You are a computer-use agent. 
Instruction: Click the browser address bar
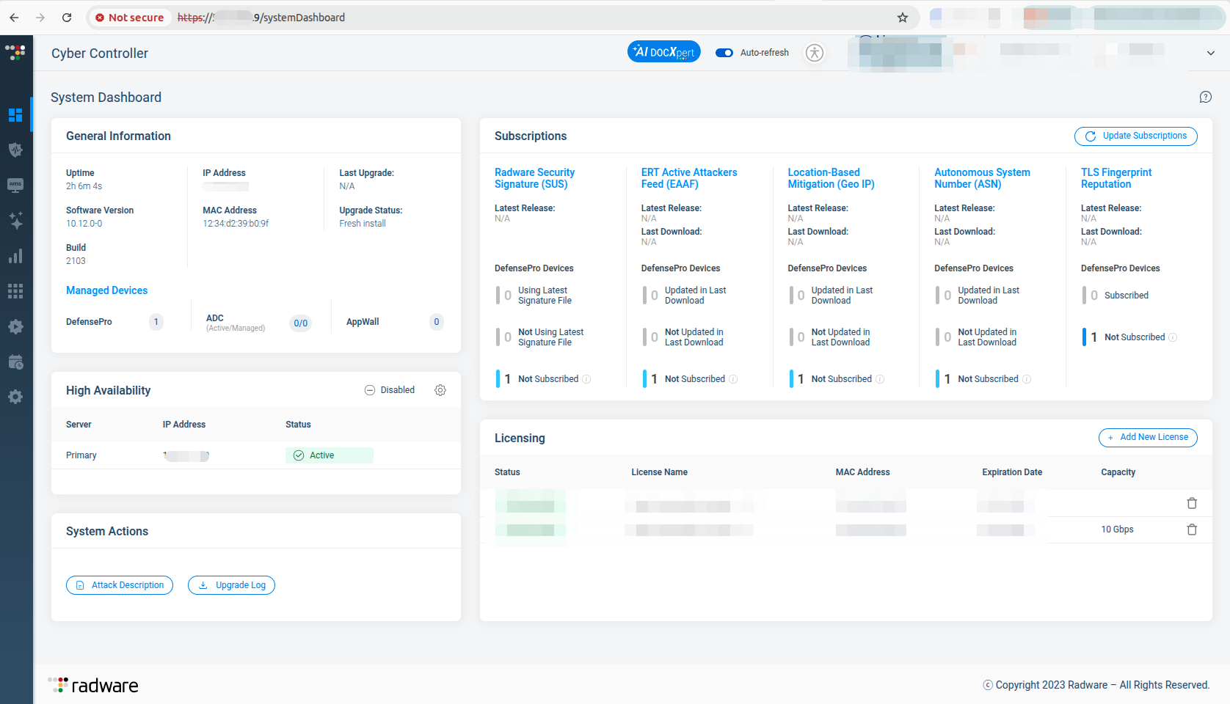pyautogui.click(x=514, y=18)
